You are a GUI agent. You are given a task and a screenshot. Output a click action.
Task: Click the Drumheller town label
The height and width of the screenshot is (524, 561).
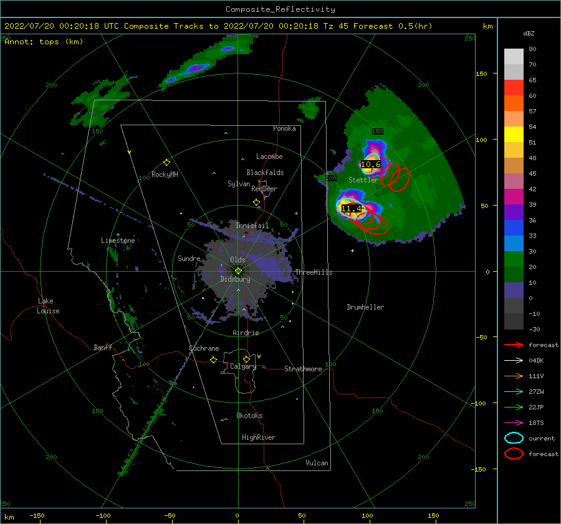365,307
